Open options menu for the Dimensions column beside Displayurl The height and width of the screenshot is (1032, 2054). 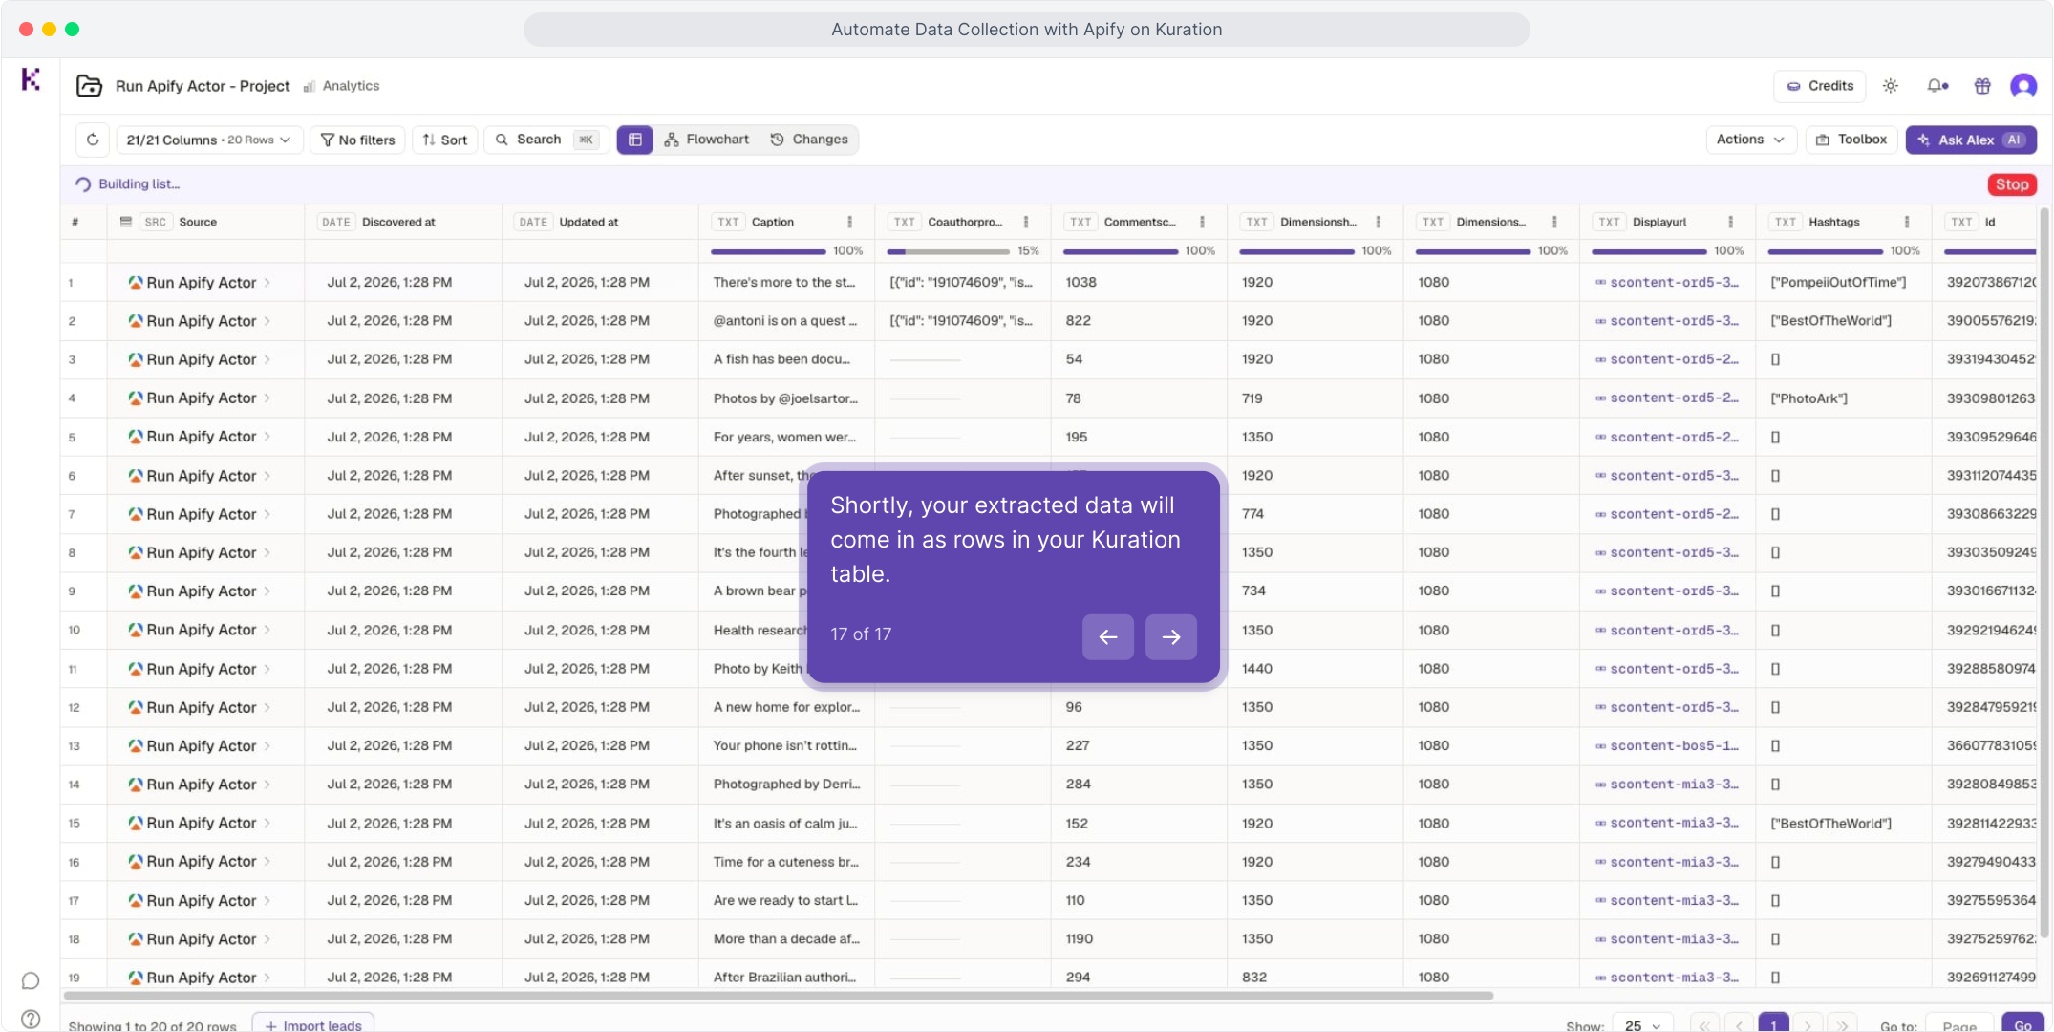click(1554, 222)
